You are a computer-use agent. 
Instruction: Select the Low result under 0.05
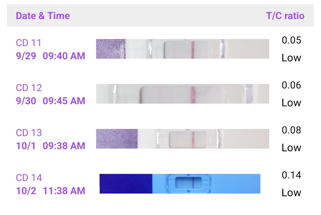click(x=291, y=58)
